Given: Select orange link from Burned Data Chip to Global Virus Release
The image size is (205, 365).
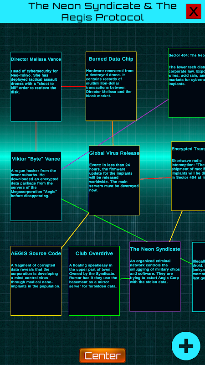Looking at the screenshot, I should (113, 133).
